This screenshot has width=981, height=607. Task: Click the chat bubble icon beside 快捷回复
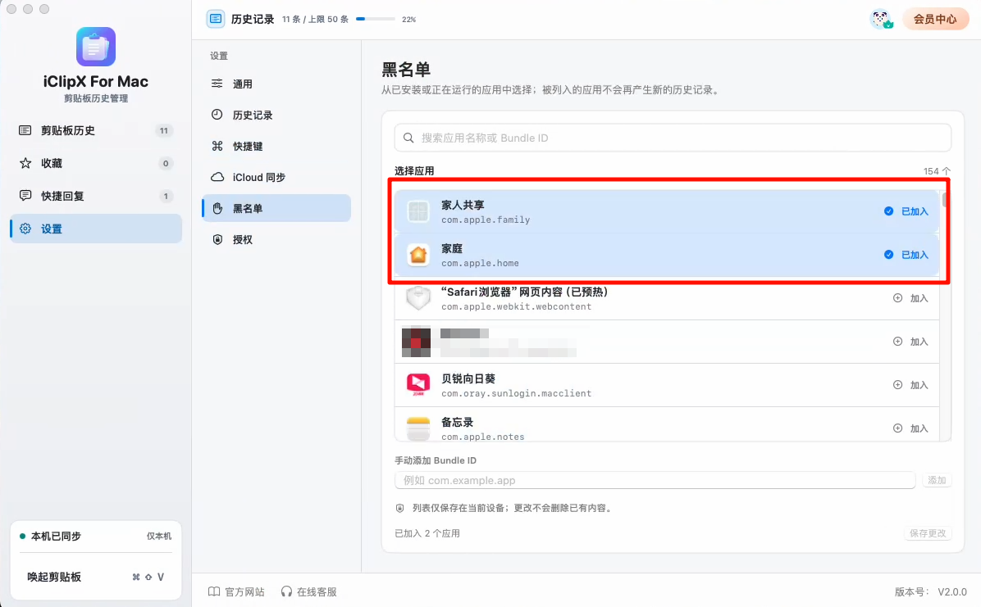click(x=25, y=196)
